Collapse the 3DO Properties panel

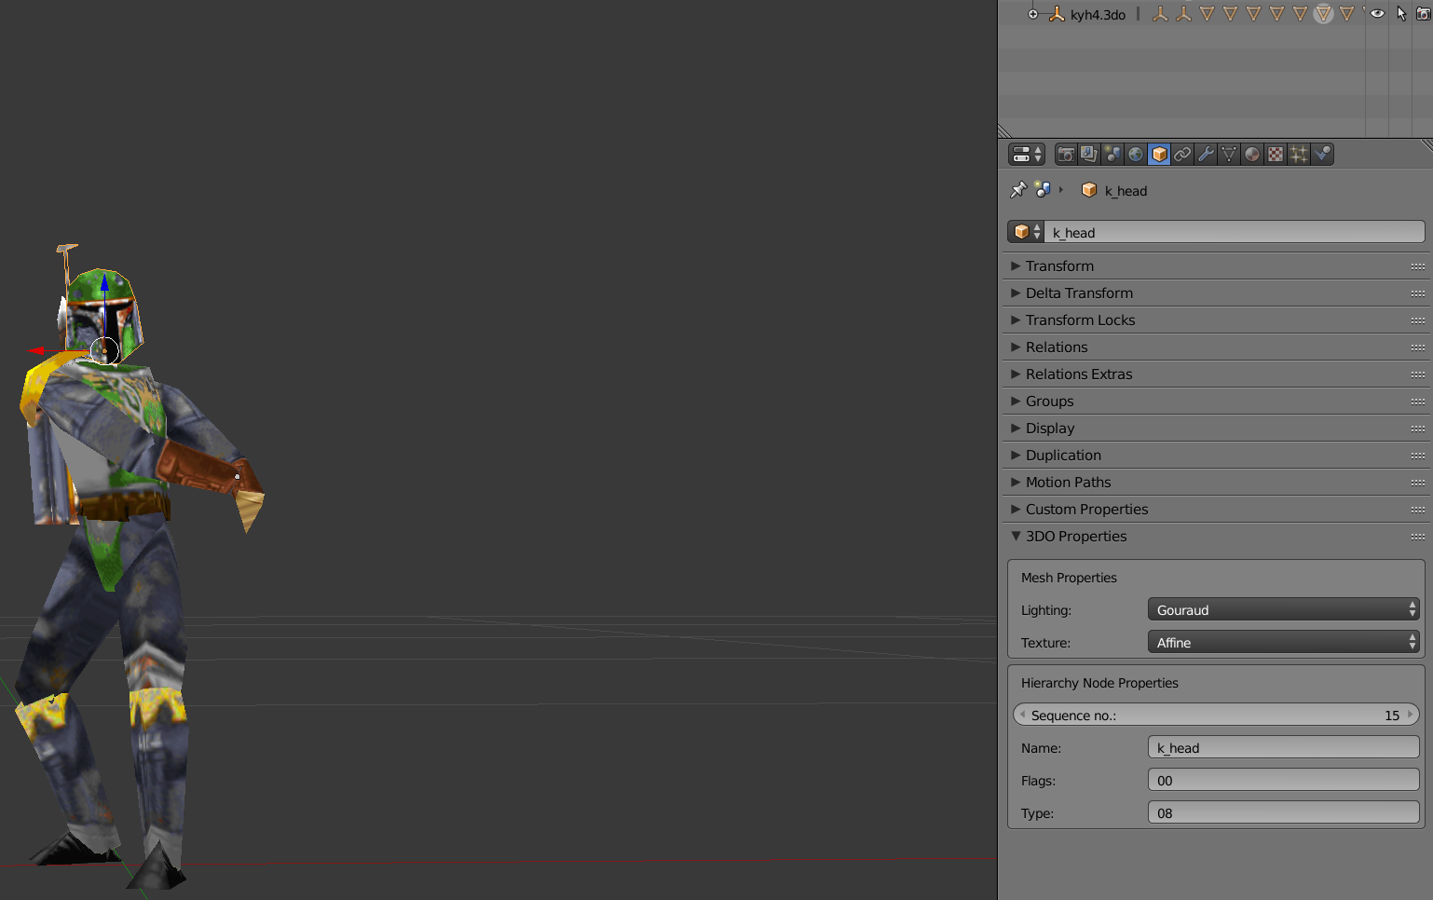[x=1215, y=537]
